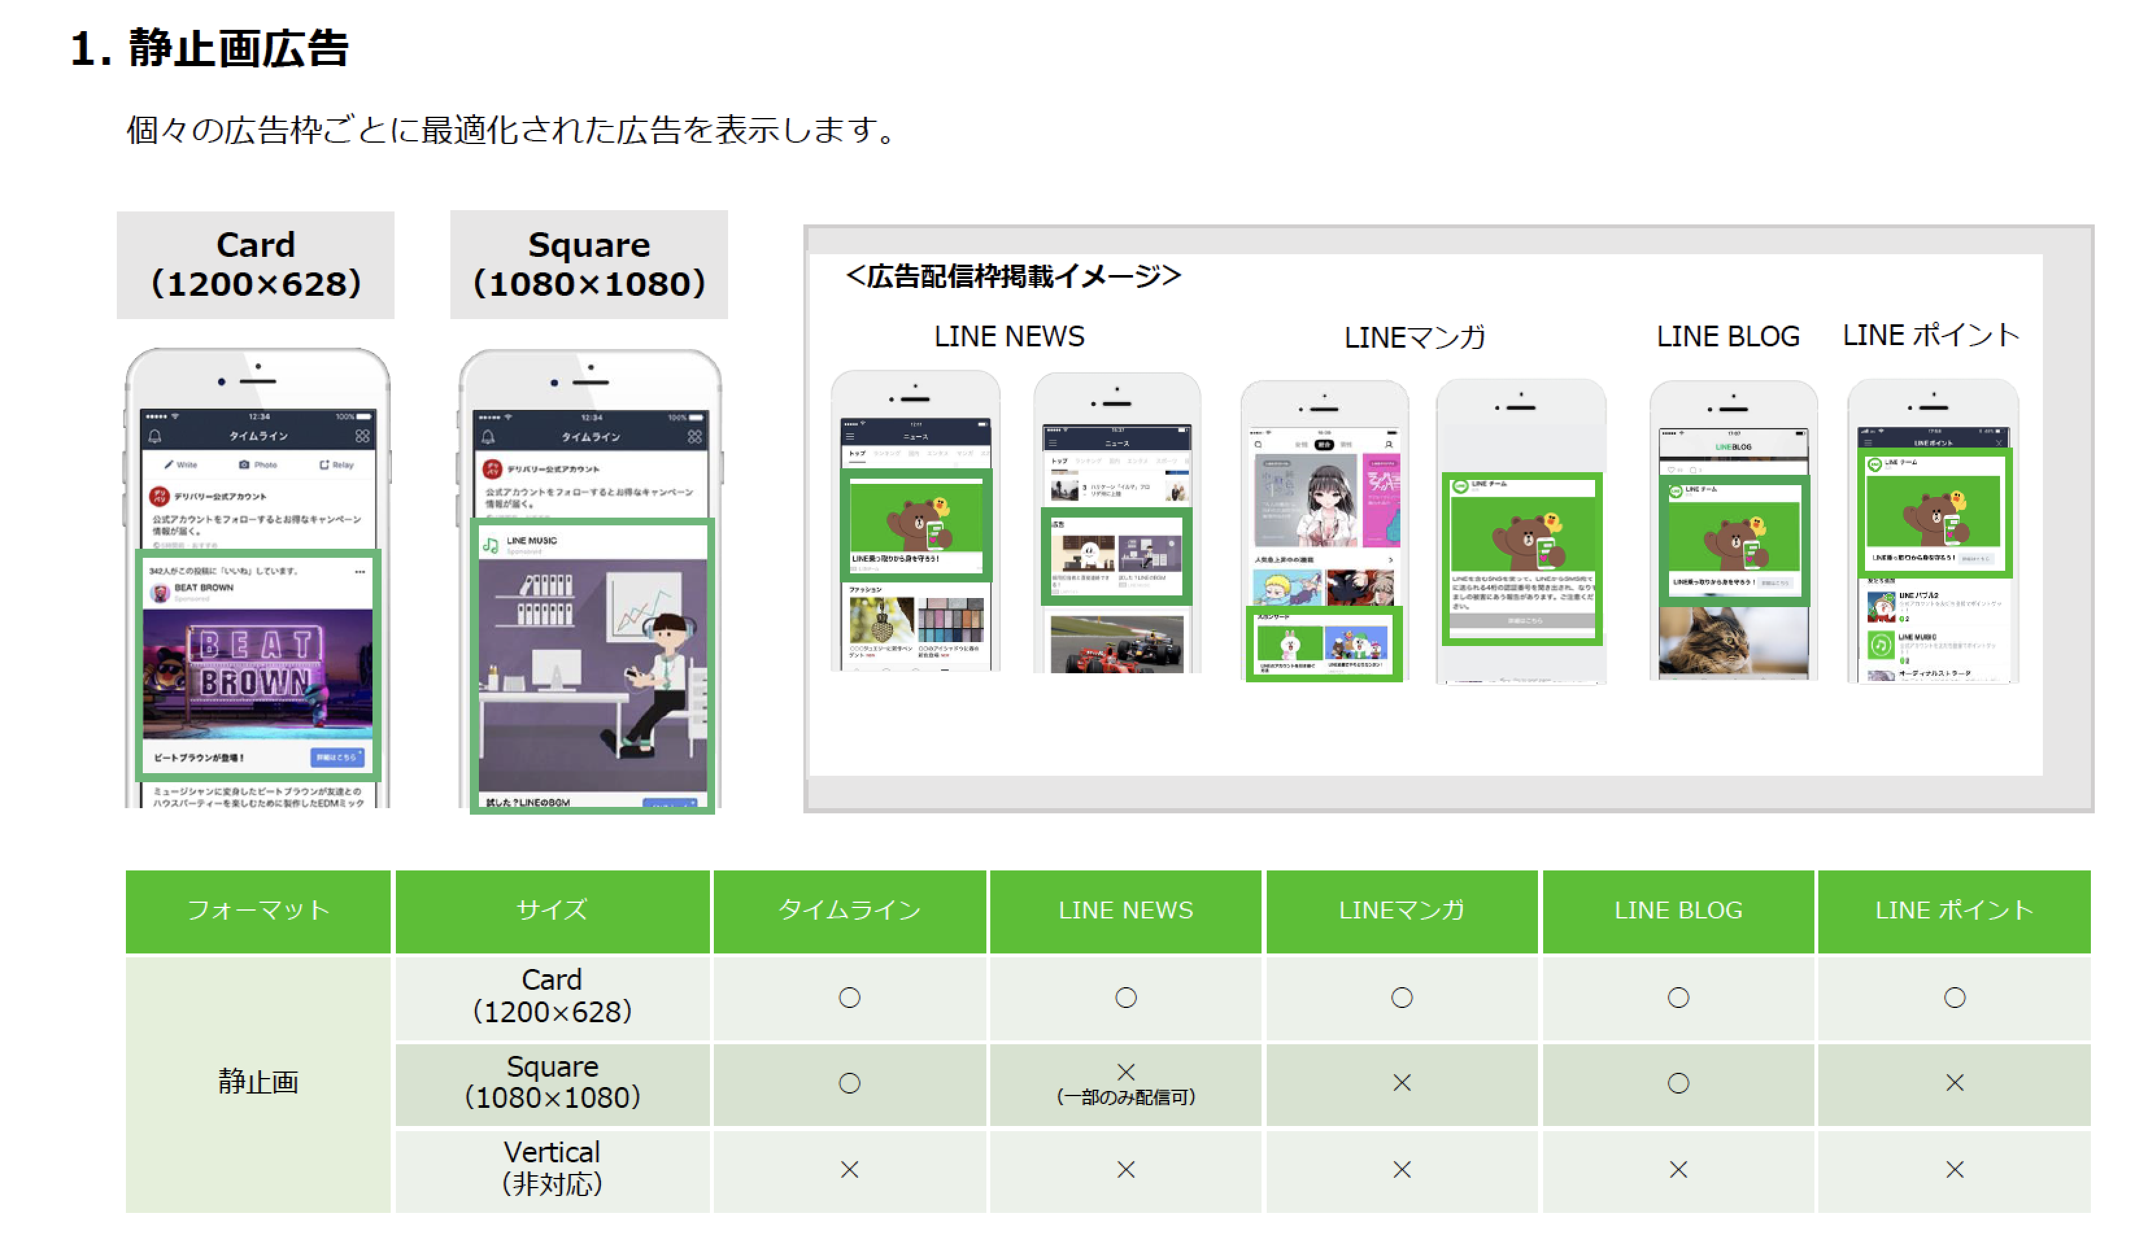Click the × in Vertical row under the LINEマンガ header cell

click(x=1402, y=1171)
